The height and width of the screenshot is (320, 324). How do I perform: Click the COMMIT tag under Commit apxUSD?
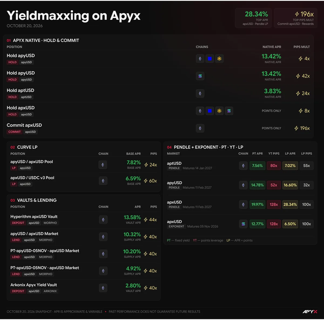pyautogui.click(x=15, y=132)
